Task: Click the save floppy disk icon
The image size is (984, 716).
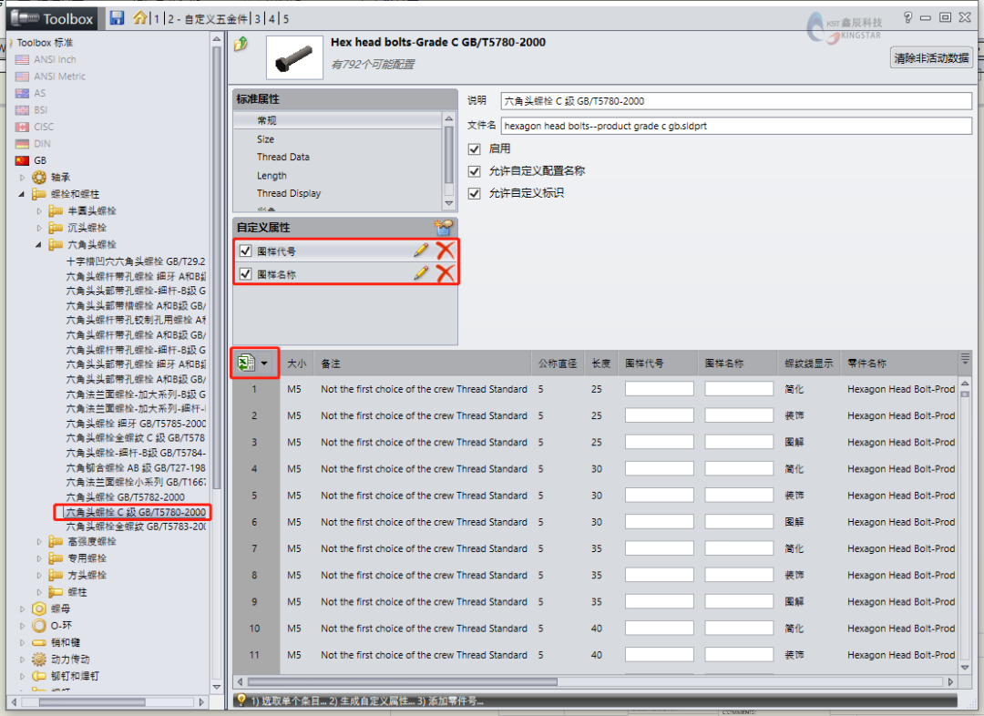Action: pos(117,17)
